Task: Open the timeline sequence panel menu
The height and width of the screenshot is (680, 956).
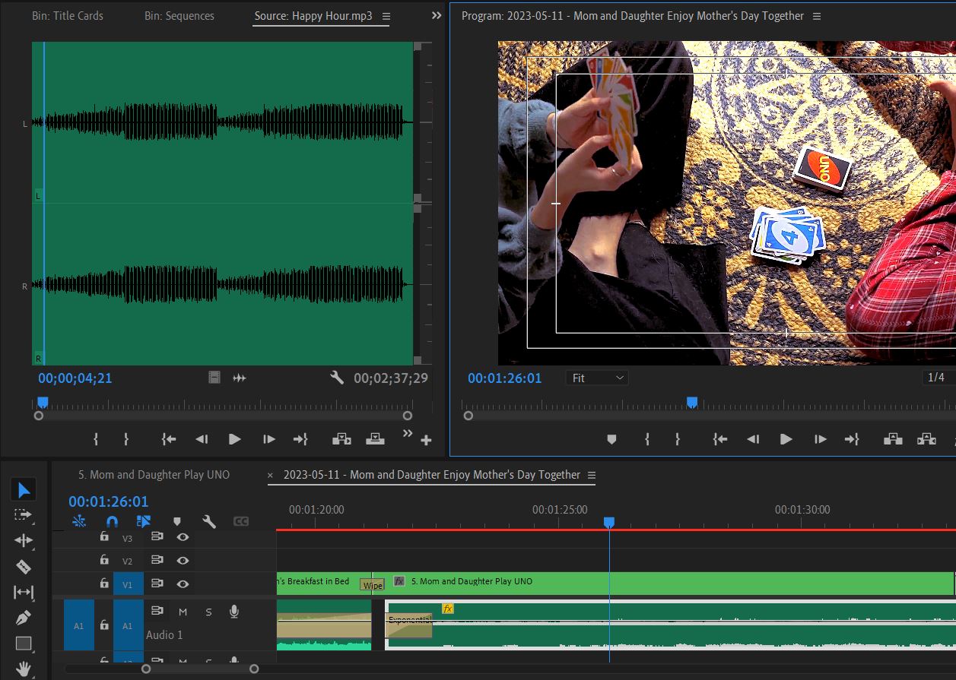Action: pyautogui.click(x=592, y=476)
